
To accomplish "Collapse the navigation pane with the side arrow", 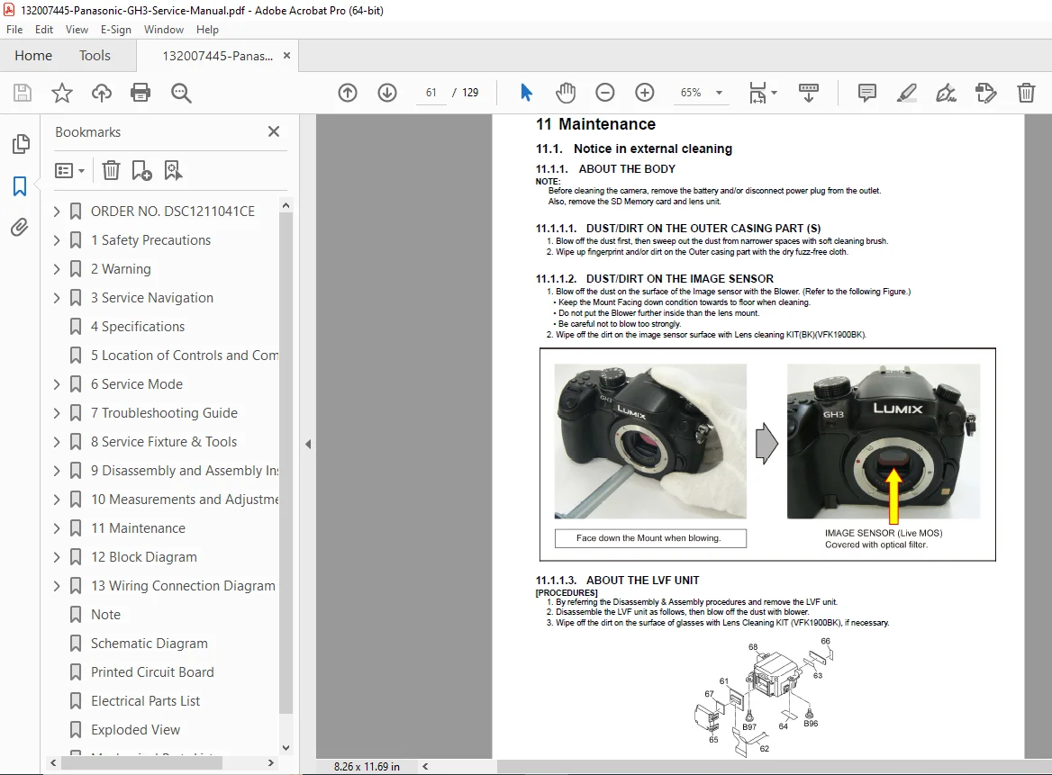I will tap(308, 444).
